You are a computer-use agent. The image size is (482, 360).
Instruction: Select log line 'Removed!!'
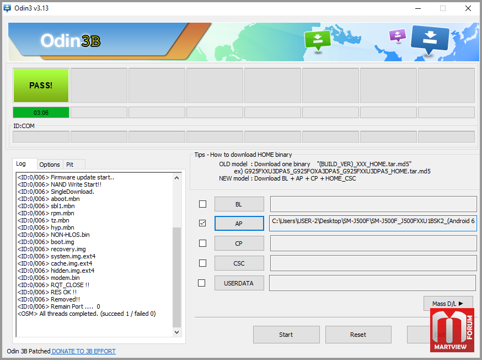pyautogui.click(x=49, y=299)
